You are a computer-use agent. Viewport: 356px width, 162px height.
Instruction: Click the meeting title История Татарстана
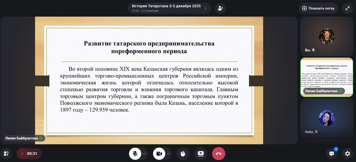click(x=166, y=6)
